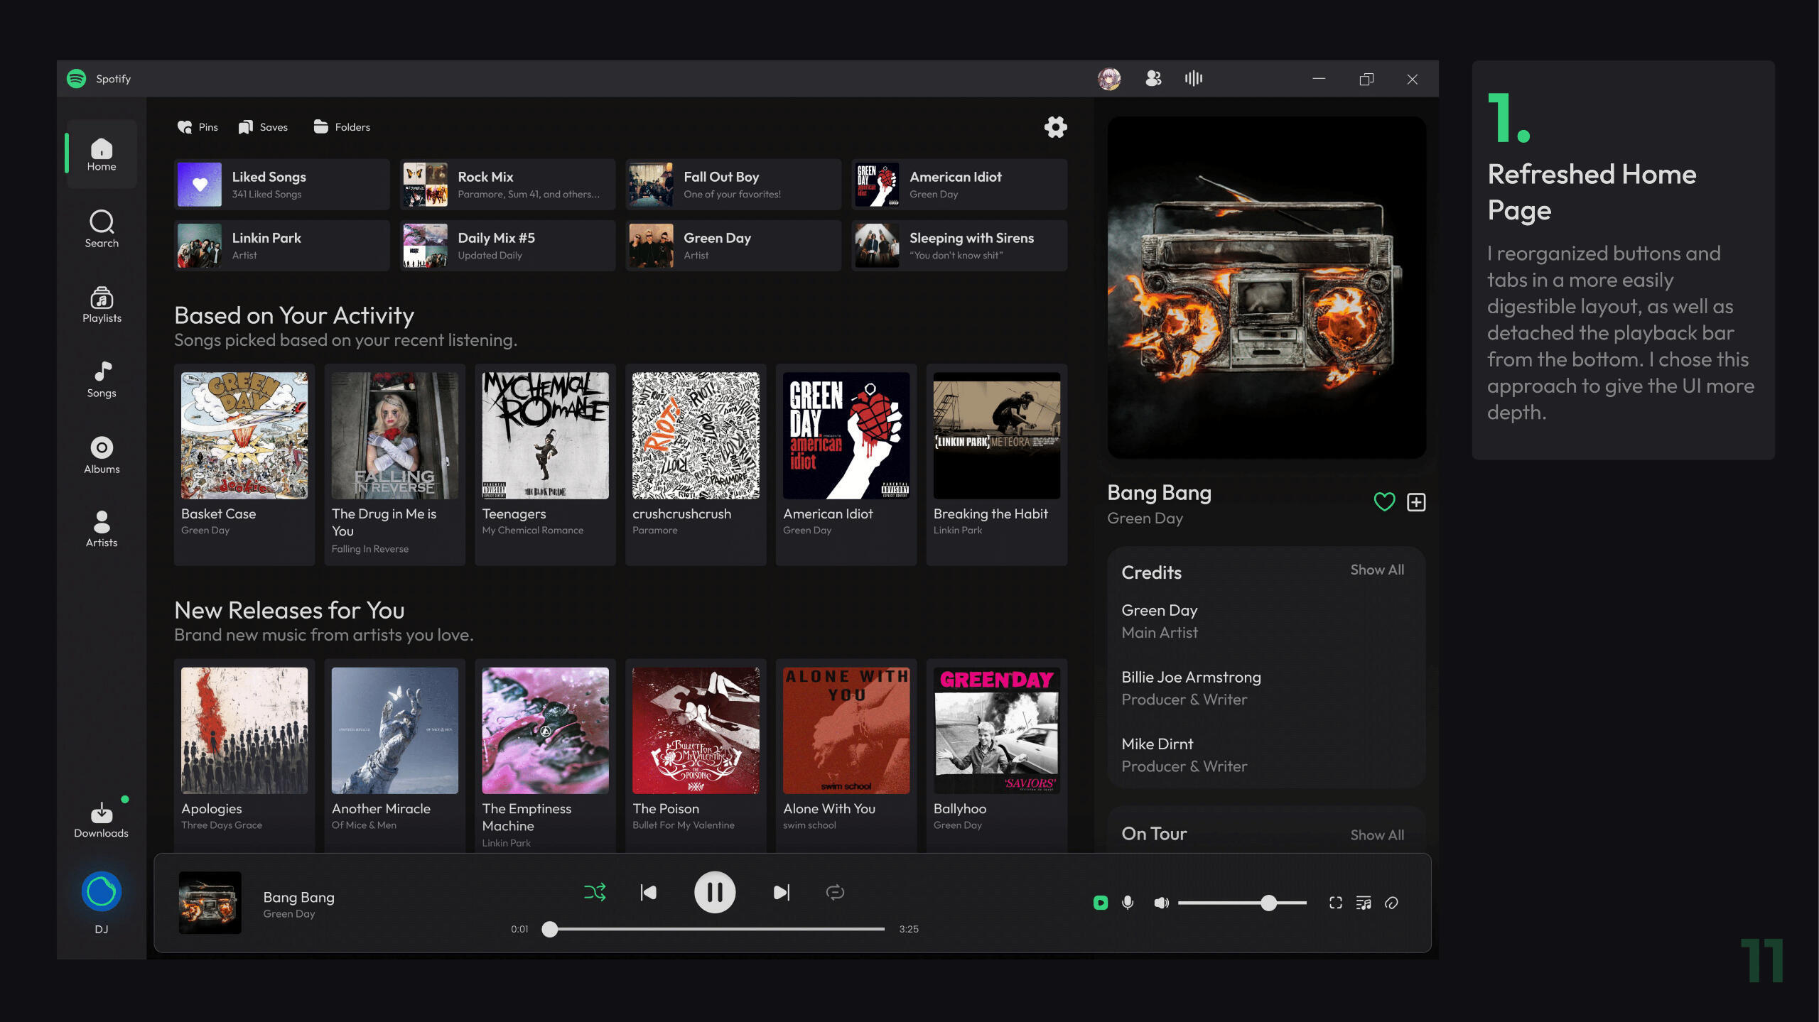
Task: Show all On Tour entries
Action: pyautogui.click(x=1376, y=835)
